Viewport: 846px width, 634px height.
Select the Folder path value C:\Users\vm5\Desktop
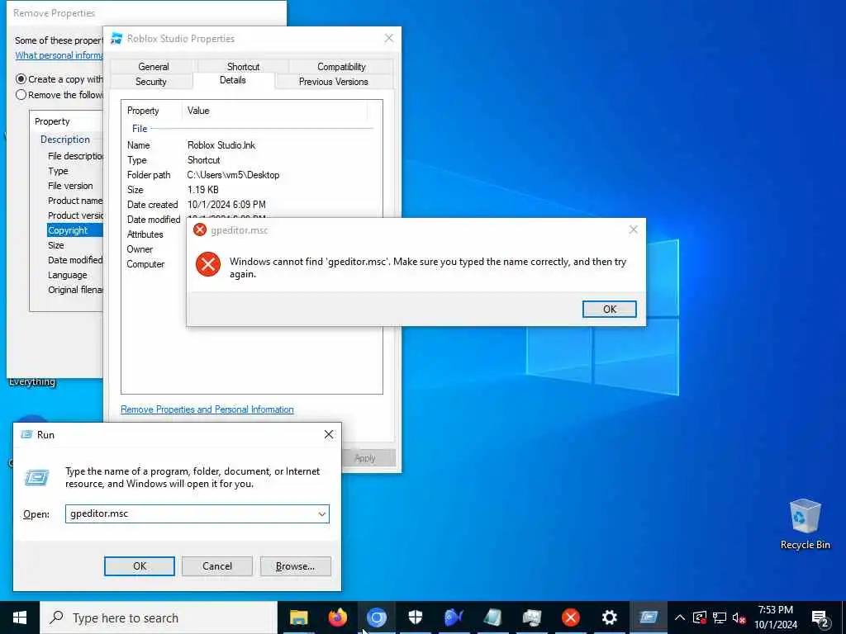[233, 175]
